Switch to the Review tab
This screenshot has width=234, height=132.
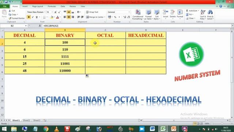pos(73,7)
